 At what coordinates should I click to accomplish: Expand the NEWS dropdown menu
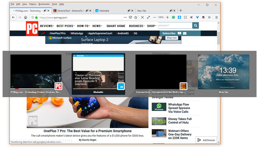point(97,26)
